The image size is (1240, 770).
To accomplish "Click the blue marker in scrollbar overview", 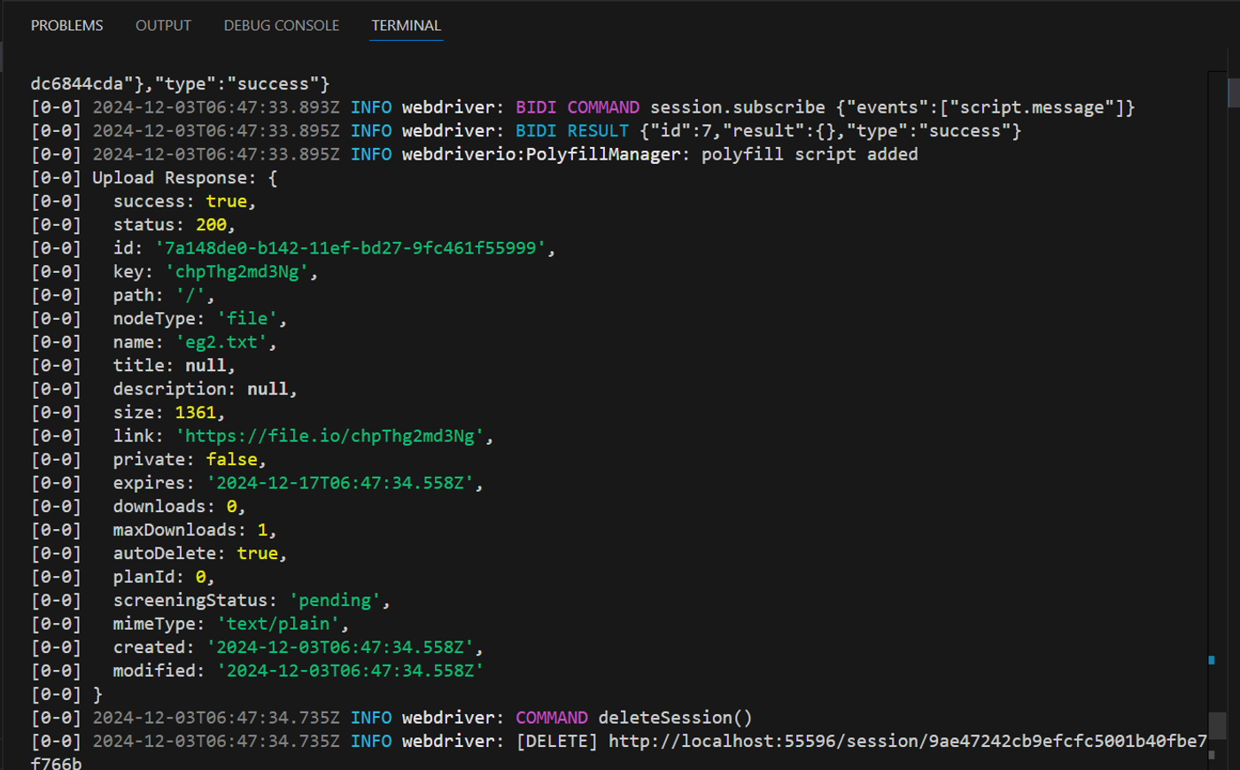I will click(x=1212, y=659).
